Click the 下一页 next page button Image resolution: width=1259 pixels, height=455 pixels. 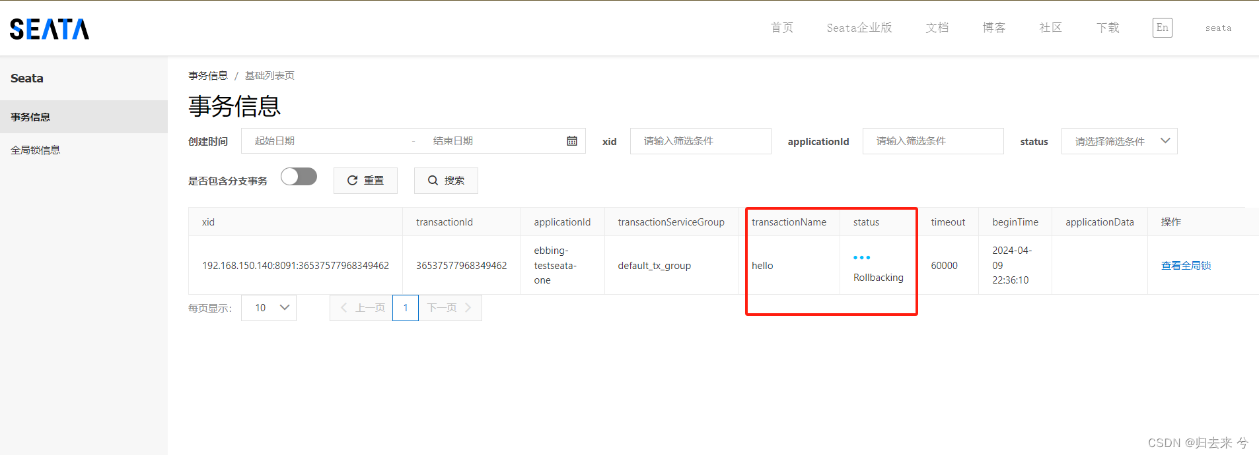tap(450, 308)
